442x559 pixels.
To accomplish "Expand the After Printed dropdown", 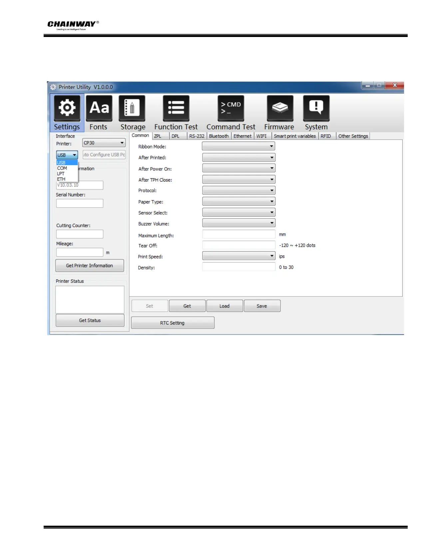I will click(x=238, y=158).
